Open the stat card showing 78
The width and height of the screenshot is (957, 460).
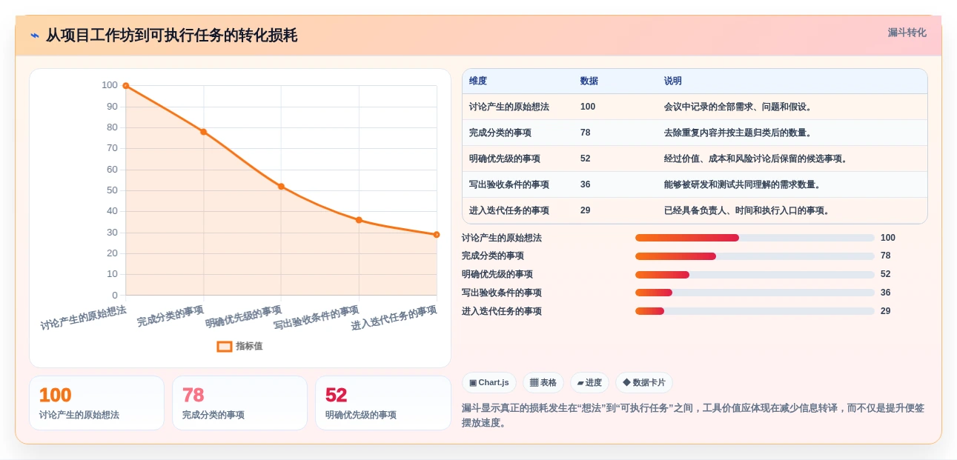[x=239, y=403]
